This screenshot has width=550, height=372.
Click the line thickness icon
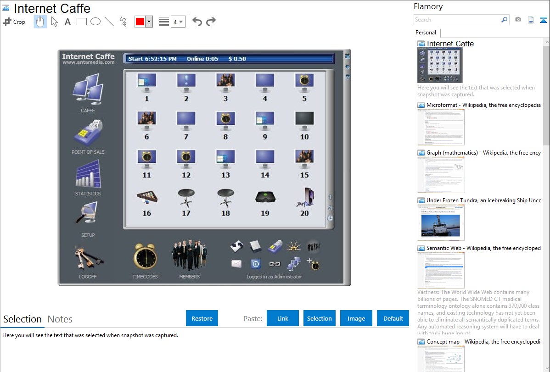point(164,22)
